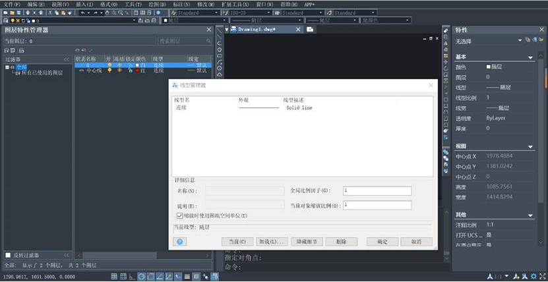
Task: Click the 全局比例因子(G) input field
Action: point(377,191)
